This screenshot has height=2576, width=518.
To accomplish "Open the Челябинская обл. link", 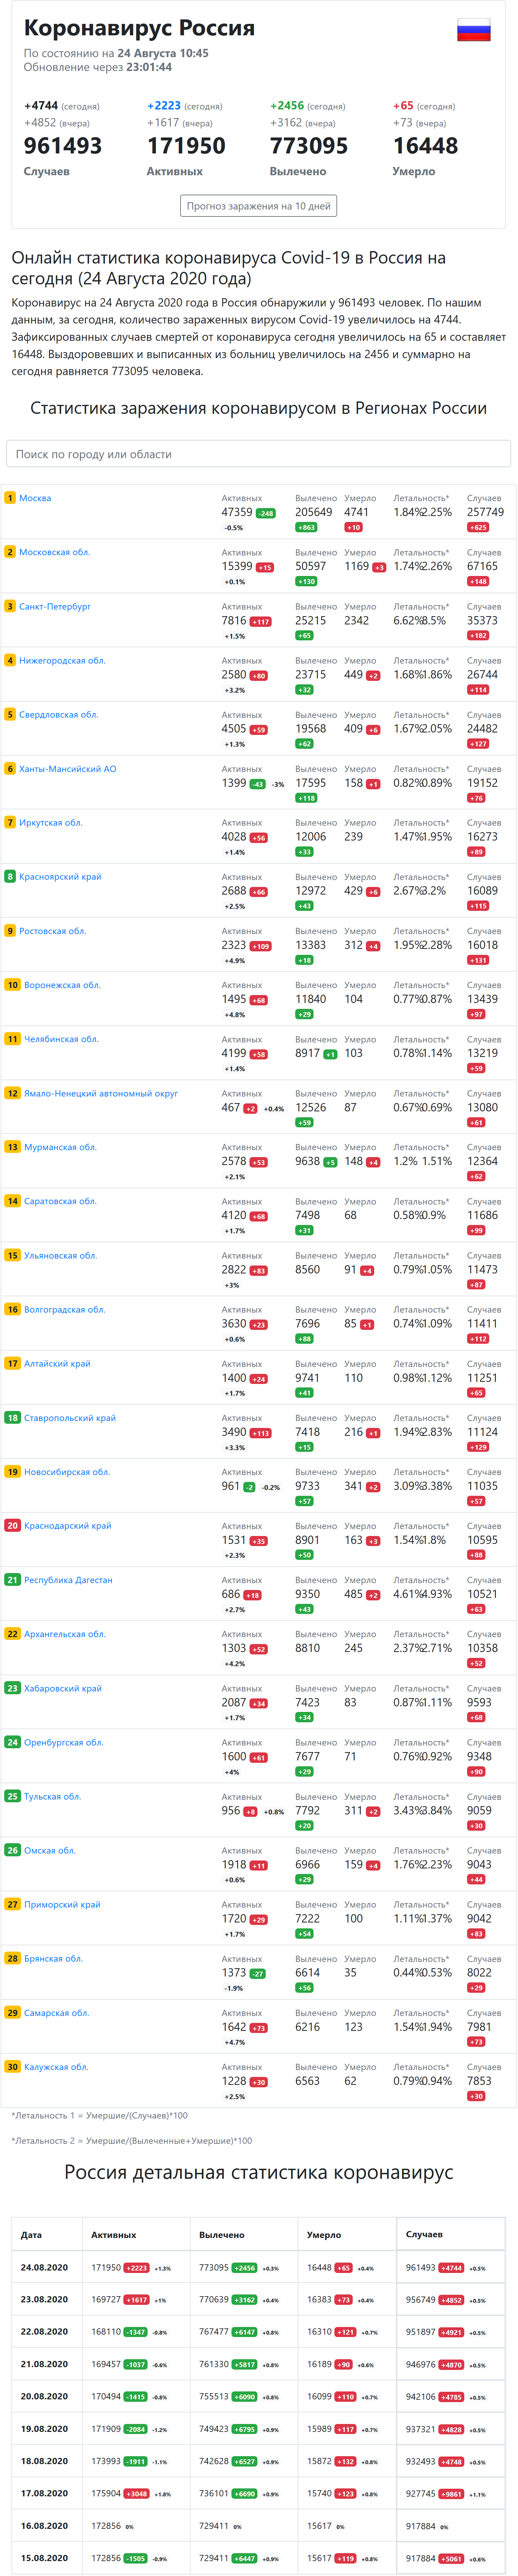I will [x=61, y=1039].
